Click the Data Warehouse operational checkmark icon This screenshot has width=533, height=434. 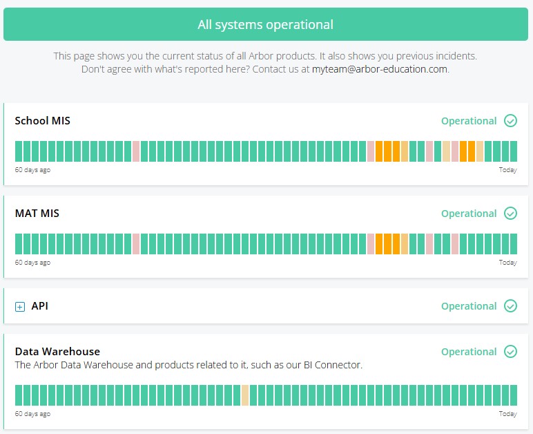point(510,352)
